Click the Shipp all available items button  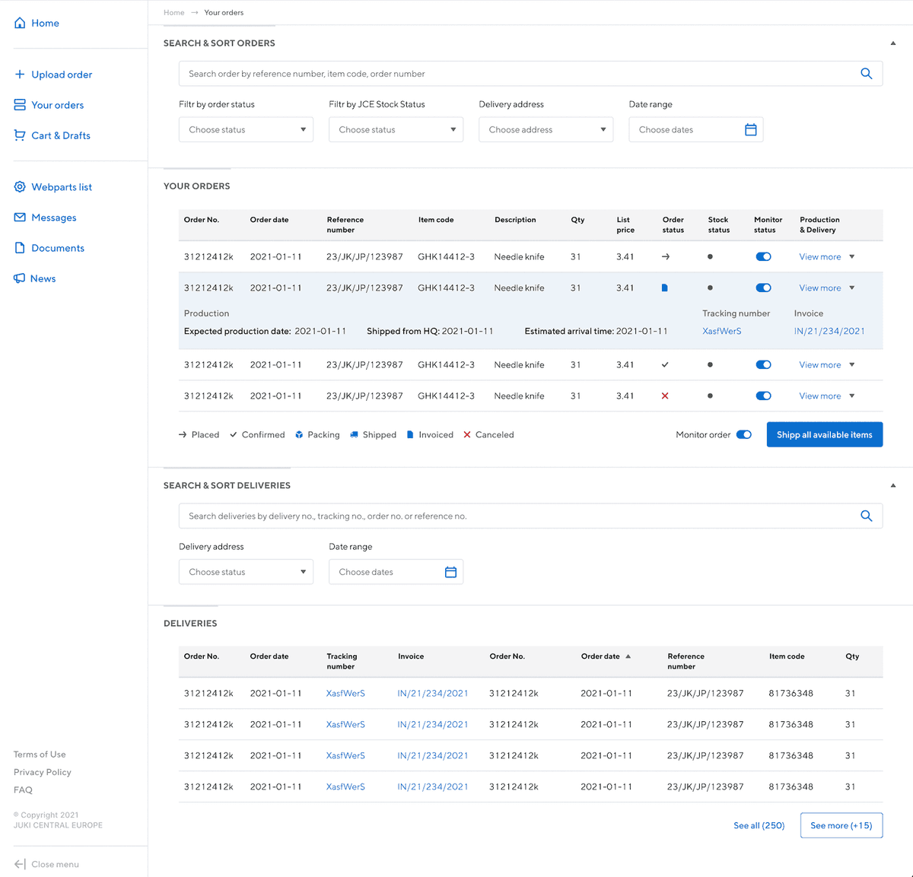click(x=825, y=434)
